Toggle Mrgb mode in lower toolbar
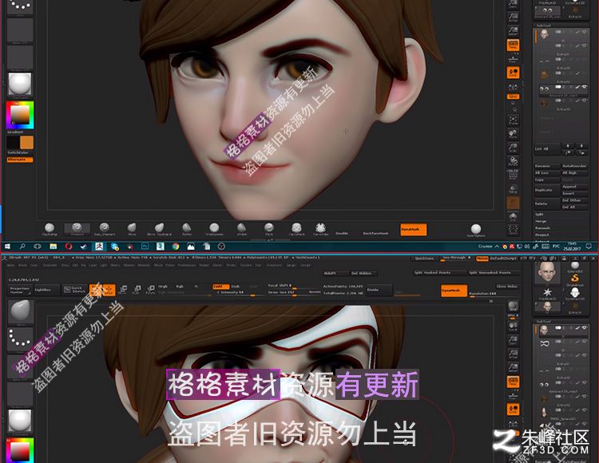599x463 pixels. (x=163, y=287)
